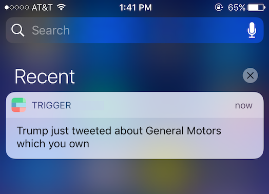Open the Trump tweeted General Motors notification
This screenshot has height=194, width=269.
pos(134,125)
